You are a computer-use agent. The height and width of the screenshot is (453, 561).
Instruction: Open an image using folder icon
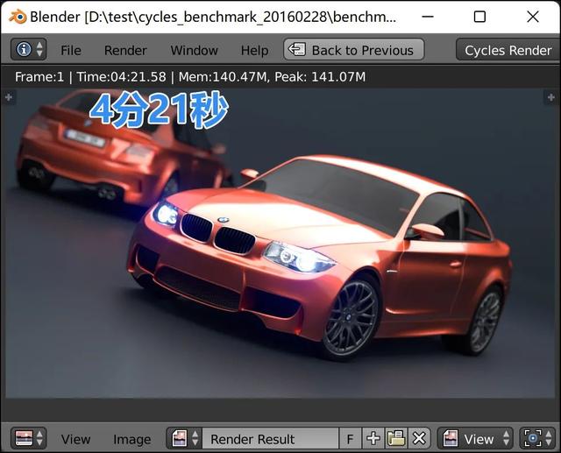click(396, 438)
